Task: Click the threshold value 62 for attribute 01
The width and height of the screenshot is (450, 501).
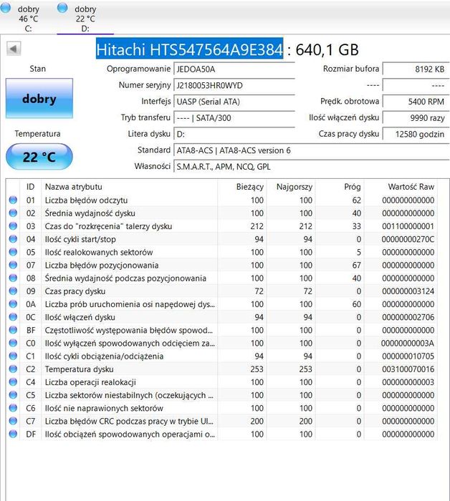Action: (357, 200)
